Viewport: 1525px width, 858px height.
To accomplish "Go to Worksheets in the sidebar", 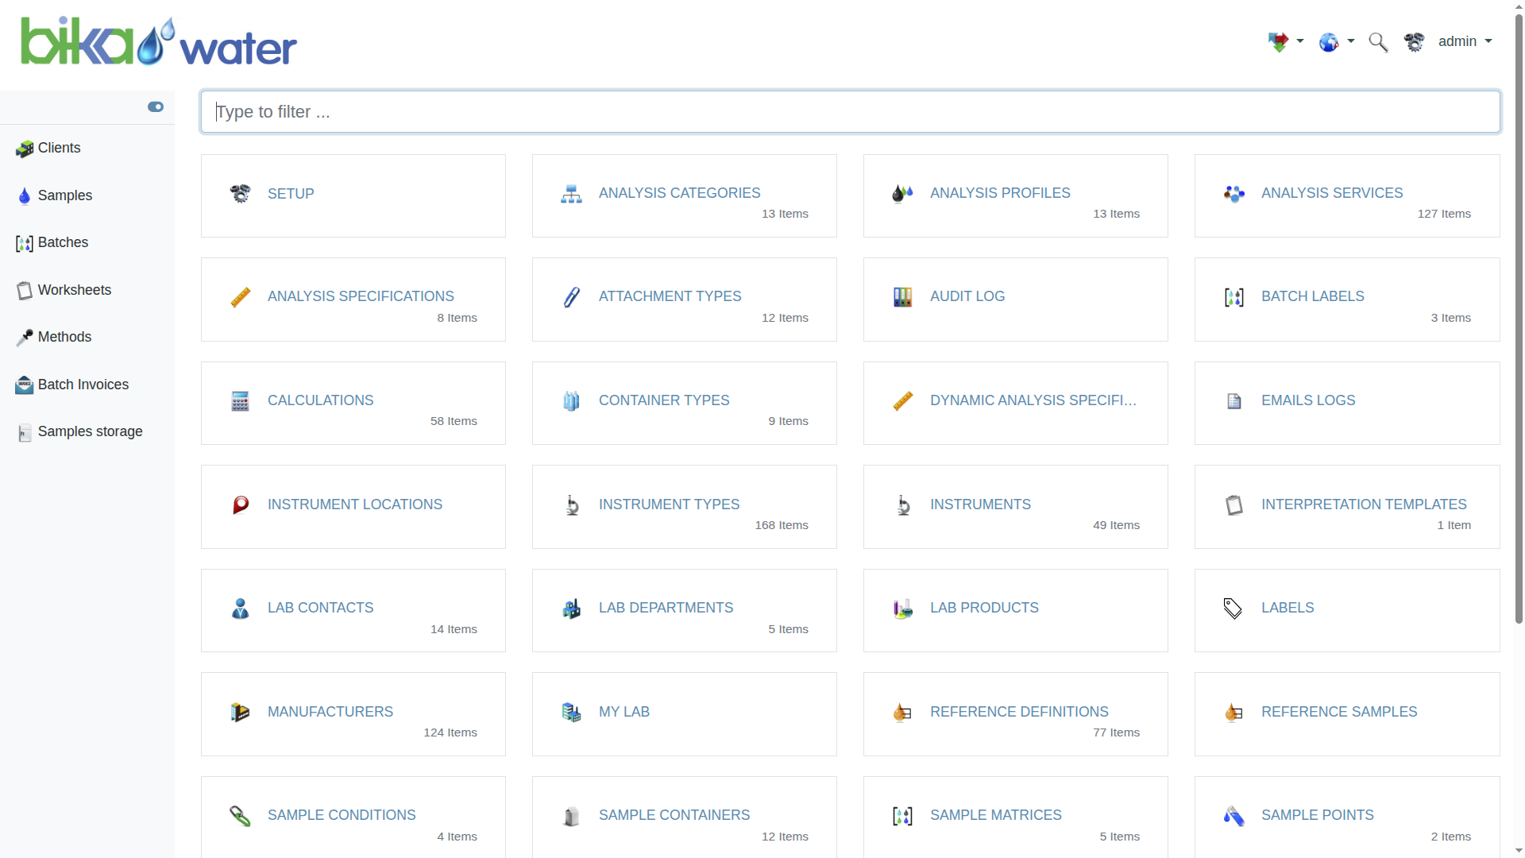I will [74, 290].
